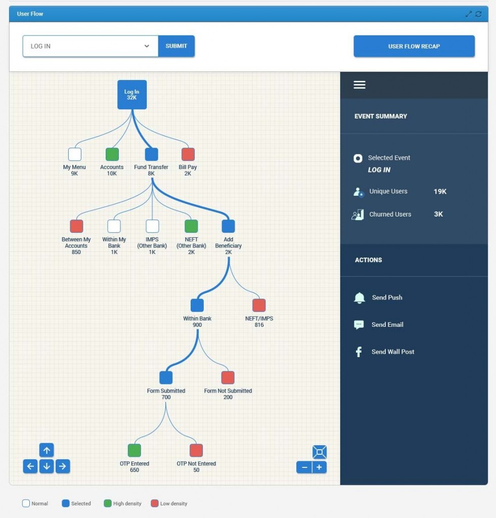Open the LOG IN event dropdown
This screenshot has height=518, width=496.
(91, 46)
